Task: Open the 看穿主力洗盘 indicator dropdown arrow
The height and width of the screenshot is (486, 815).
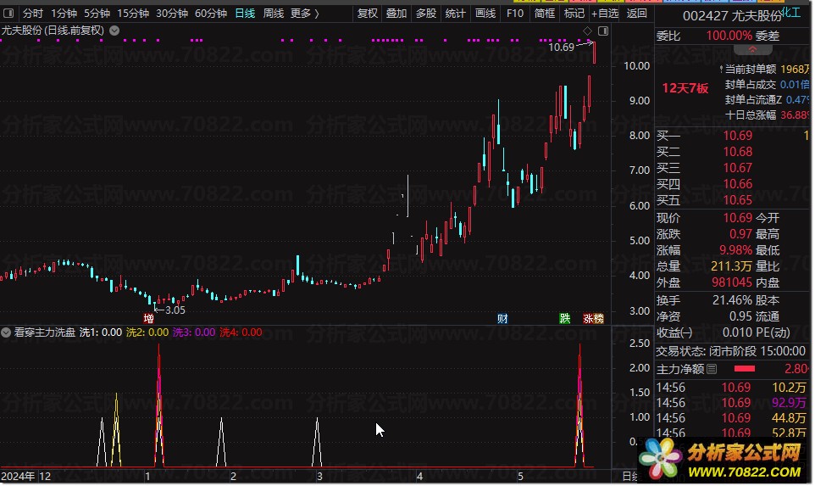Action: tap(6, 332)
